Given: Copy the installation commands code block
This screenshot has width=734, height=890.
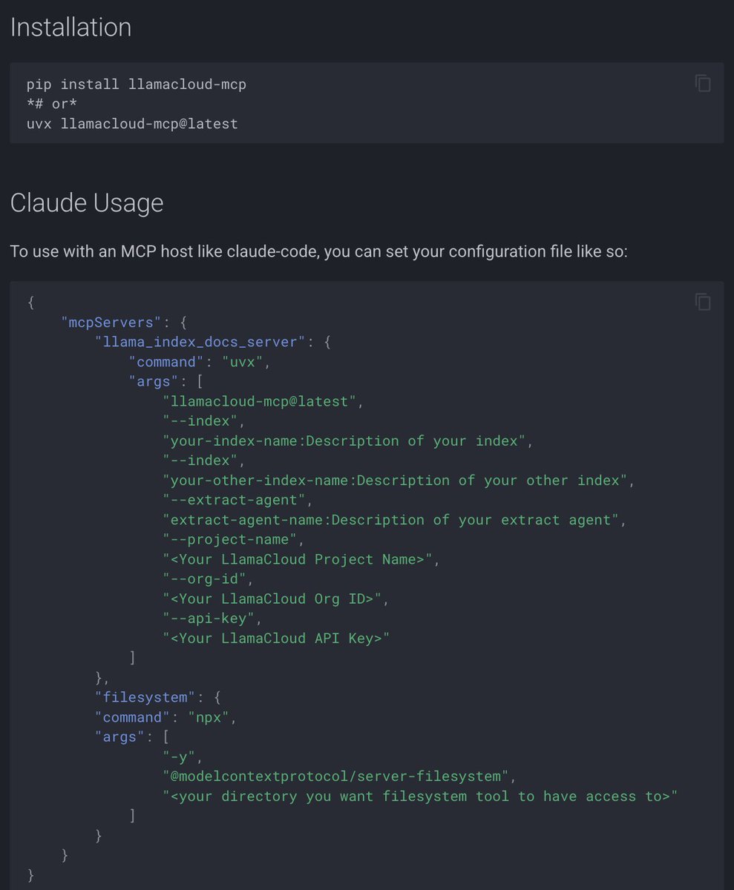Looking at the screenshot, I should click(x=702, y=83).
